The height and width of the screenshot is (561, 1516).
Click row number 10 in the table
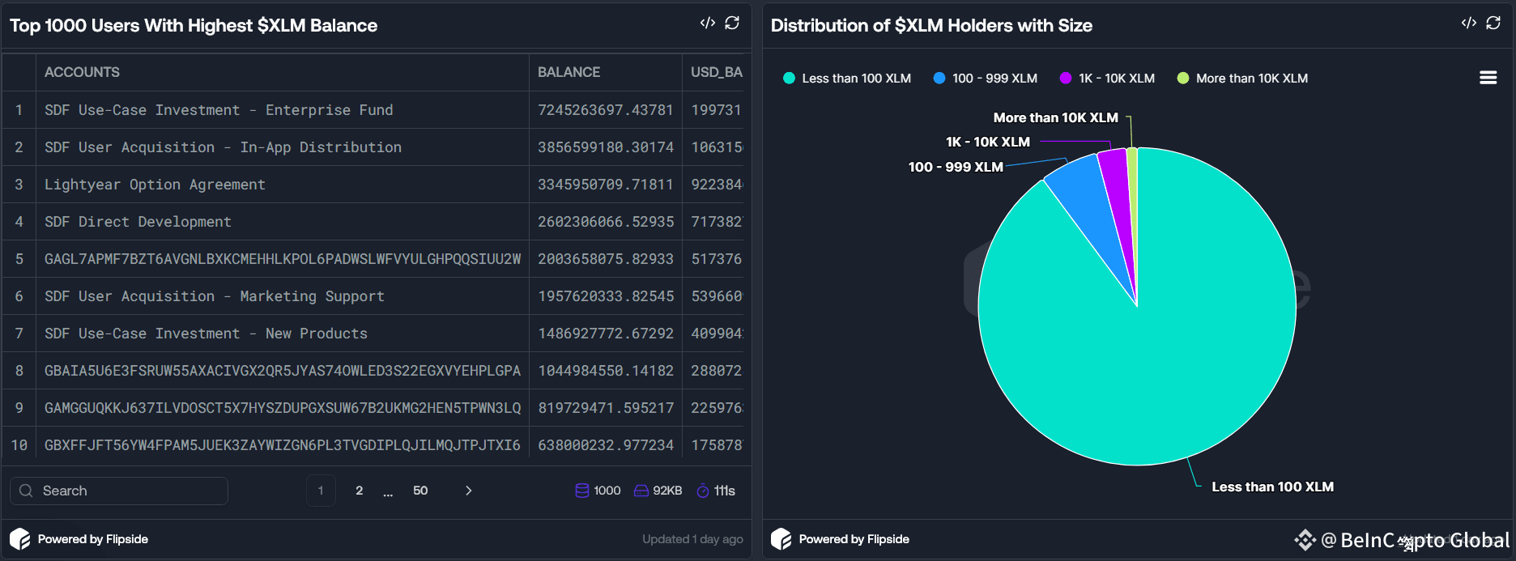tap(19, 445)
